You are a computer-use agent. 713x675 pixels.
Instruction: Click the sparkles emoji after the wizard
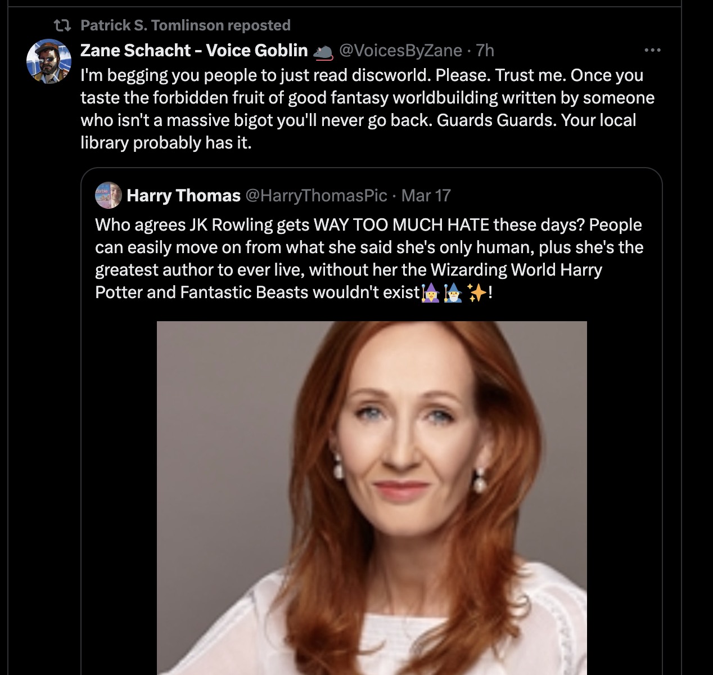click(x=477, y=292)
